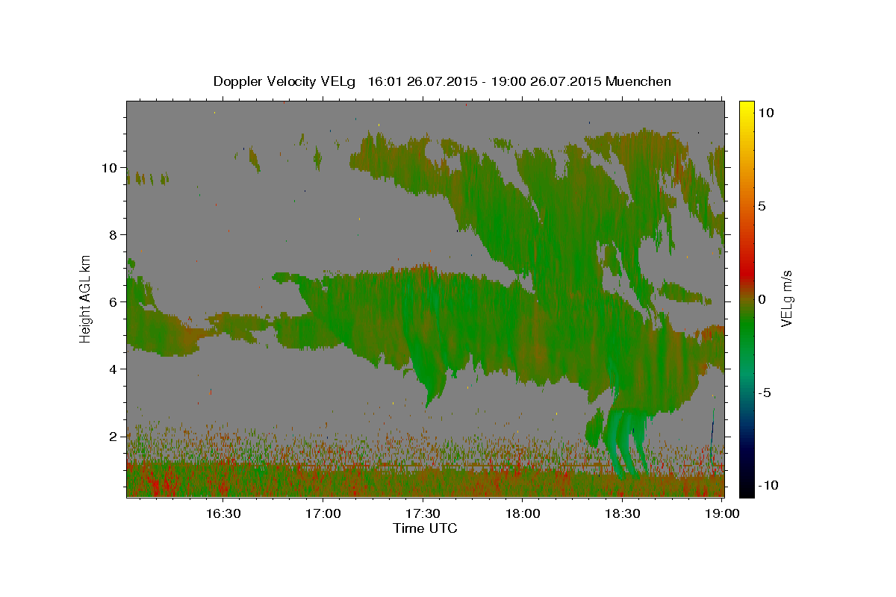The image size is (896, 597).
Task: Click the '17:00' time tick label
Action: [323, 513]
